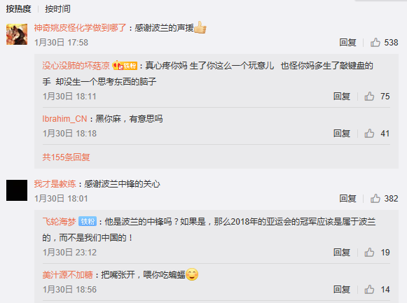
Task: Like Ibrahim_CN's reply with 41 likes
Action: coord(369,133)
